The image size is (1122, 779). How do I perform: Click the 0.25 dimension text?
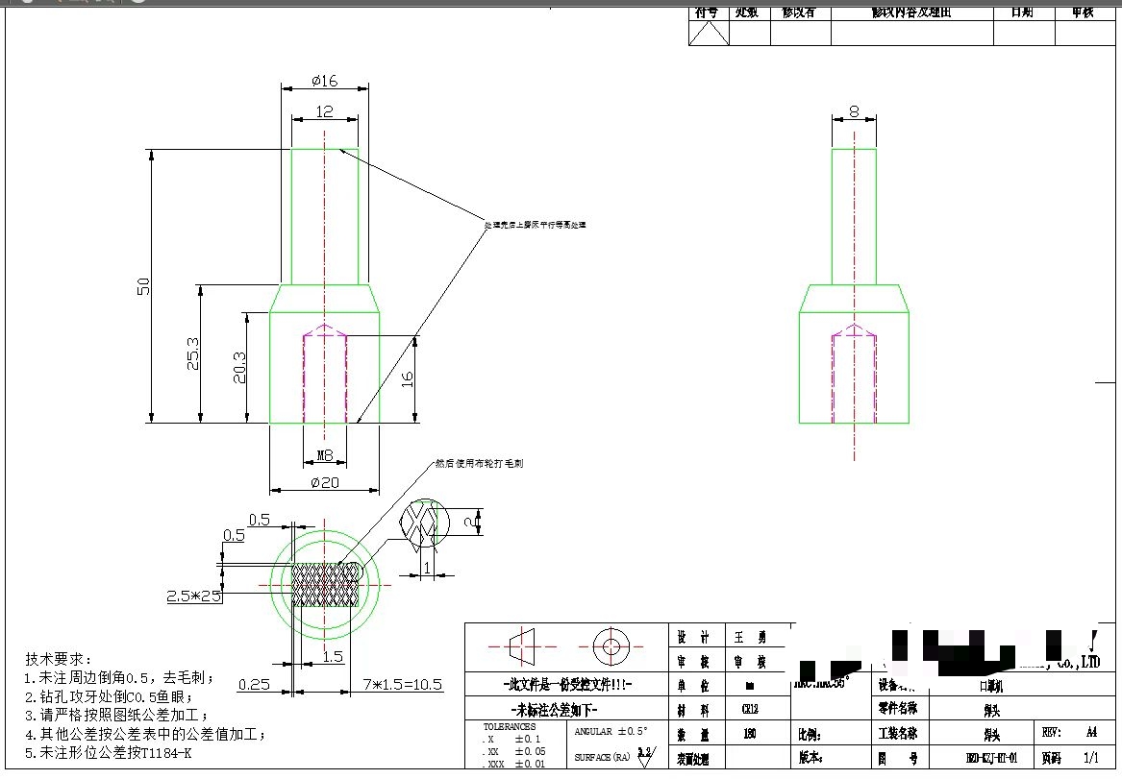tap(253, 684)
